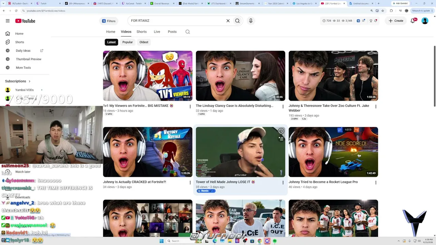Screen dimensions: 436x245
Task: Search within the channel using magnifier icon
Action: click(188, 32)
